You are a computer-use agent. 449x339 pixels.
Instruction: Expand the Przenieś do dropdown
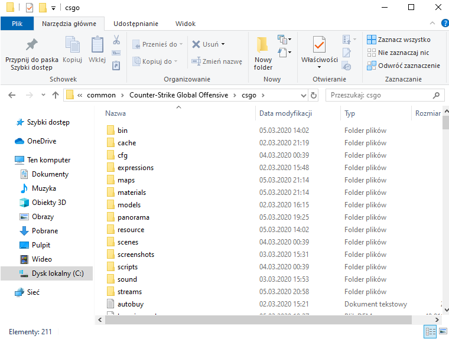pos(181,44)
